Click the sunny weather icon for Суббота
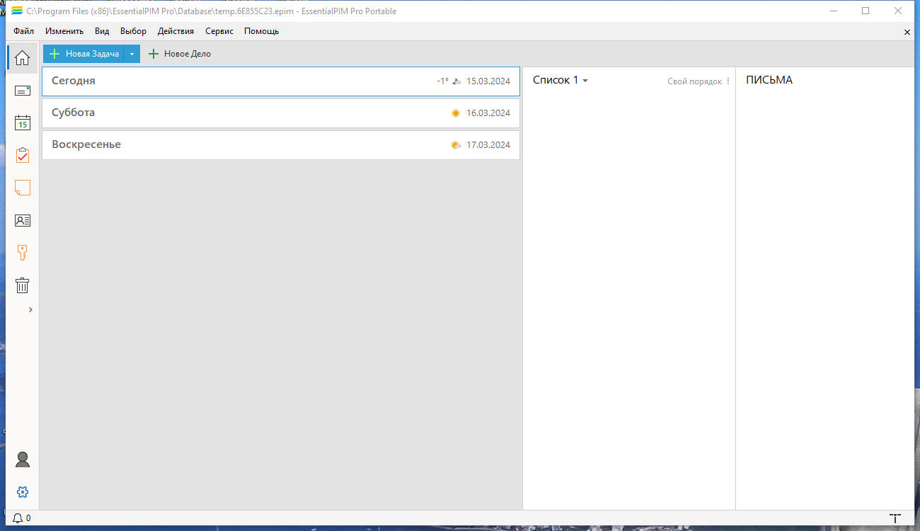The height and width of the screenshot is (531, 920). (456, 113)
